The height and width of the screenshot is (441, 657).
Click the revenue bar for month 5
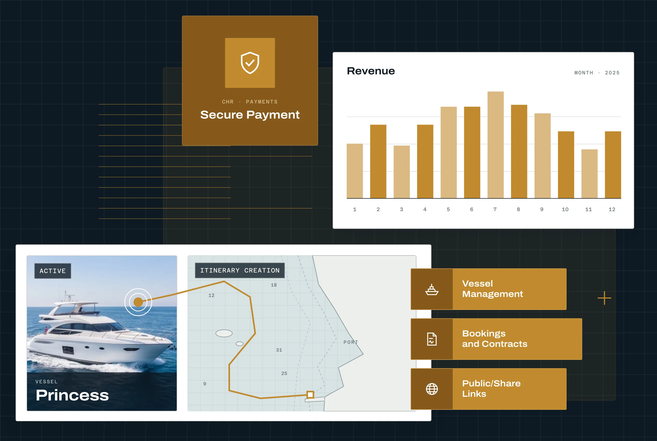point(448,152)
